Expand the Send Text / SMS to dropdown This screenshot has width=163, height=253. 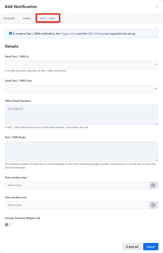tap(81, 64)
